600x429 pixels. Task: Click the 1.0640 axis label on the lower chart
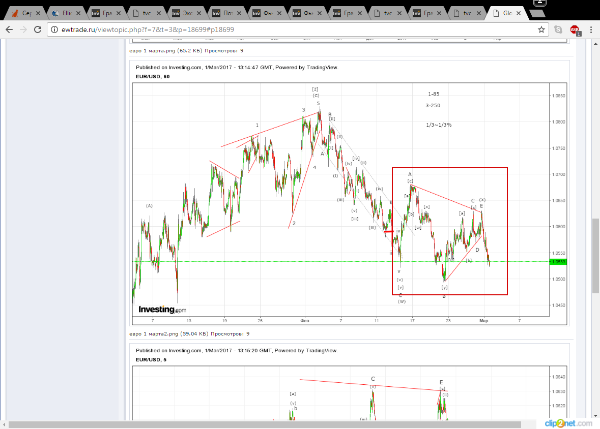[559, 377]
